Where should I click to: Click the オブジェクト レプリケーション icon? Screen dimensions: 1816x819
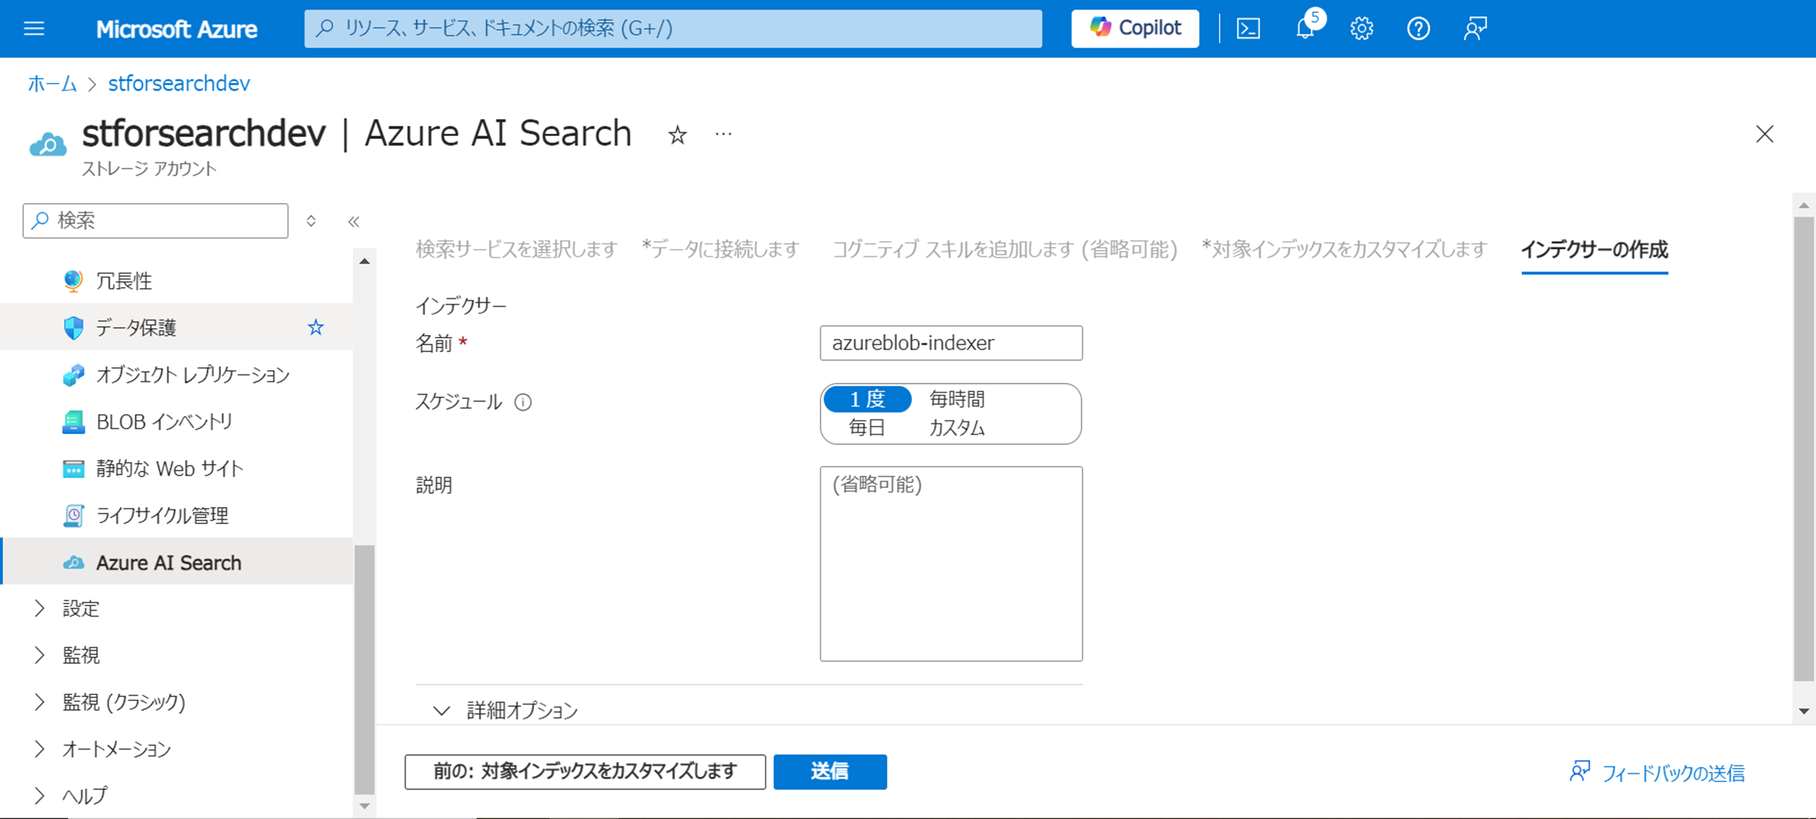coord(72,375)
